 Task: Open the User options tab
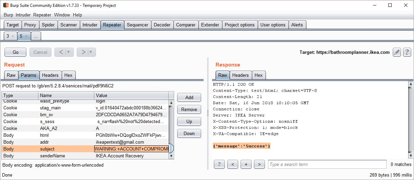tap(273, 25)
